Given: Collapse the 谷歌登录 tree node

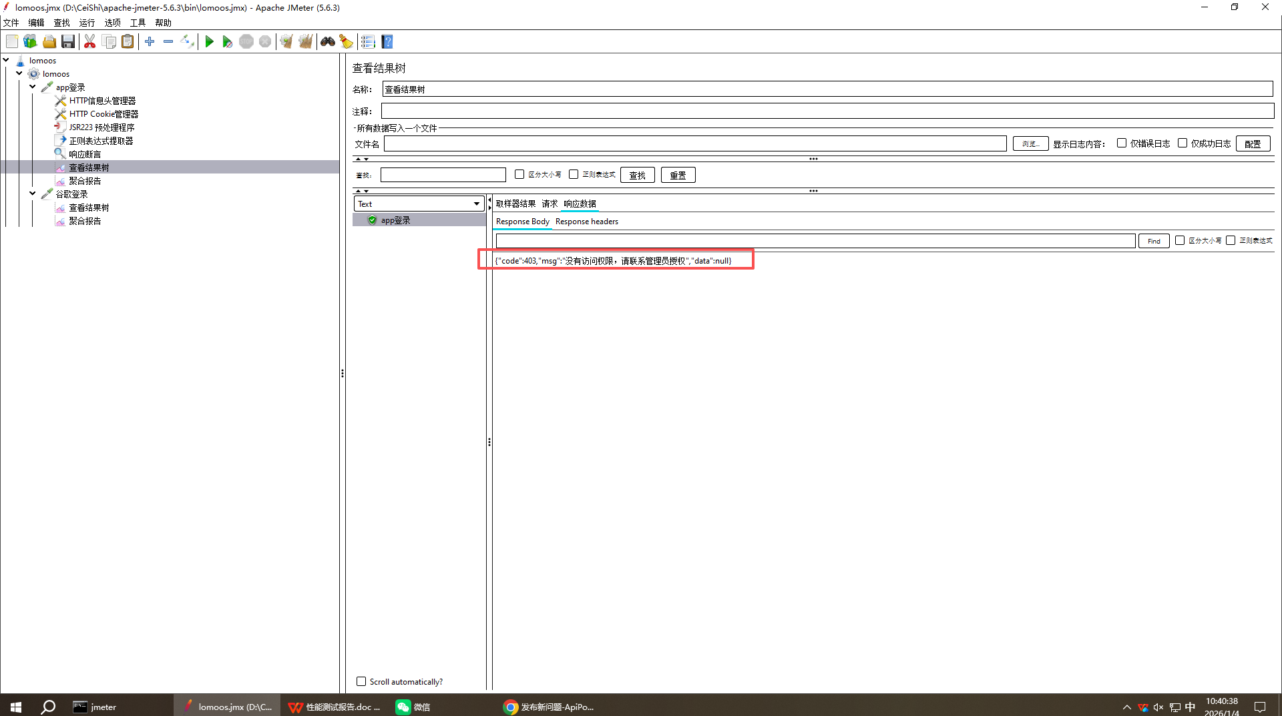Looking at the screenshot, I should [x=33, y=194].
